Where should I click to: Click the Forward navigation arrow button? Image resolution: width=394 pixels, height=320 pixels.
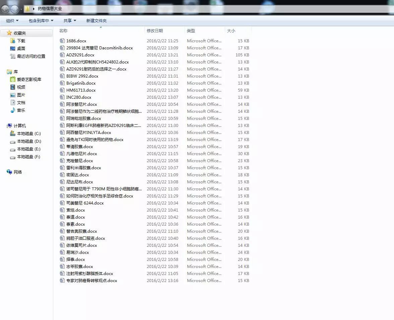click(x=14, y=9)
